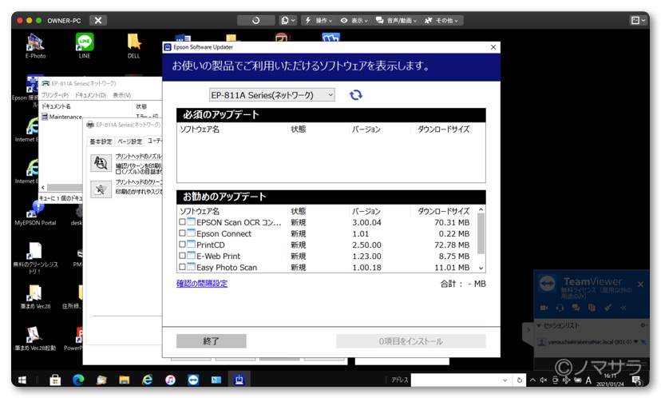Select the E-Photo desktop icon
The image size is (661, 398).
click(35, 44)
